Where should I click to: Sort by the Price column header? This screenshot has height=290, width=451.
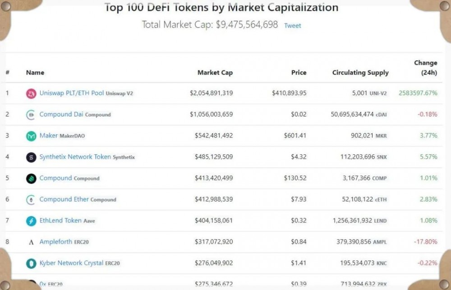coord(299,73)
